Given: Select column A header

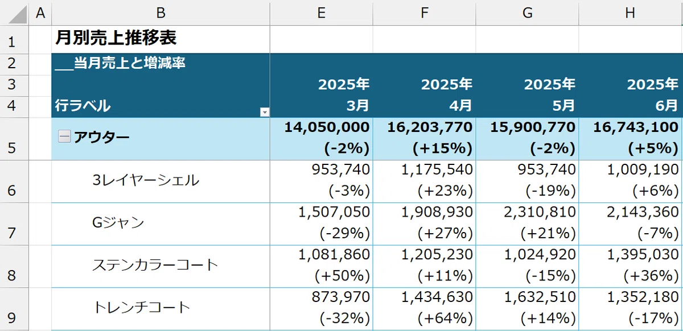Looking at the screenshot, I should 40,13.
